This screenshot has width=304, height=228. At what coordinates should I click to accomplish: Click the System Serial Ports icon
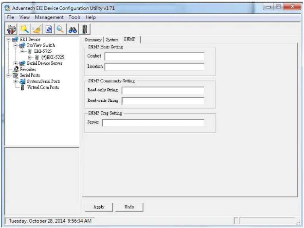click(x=22, y=81)
